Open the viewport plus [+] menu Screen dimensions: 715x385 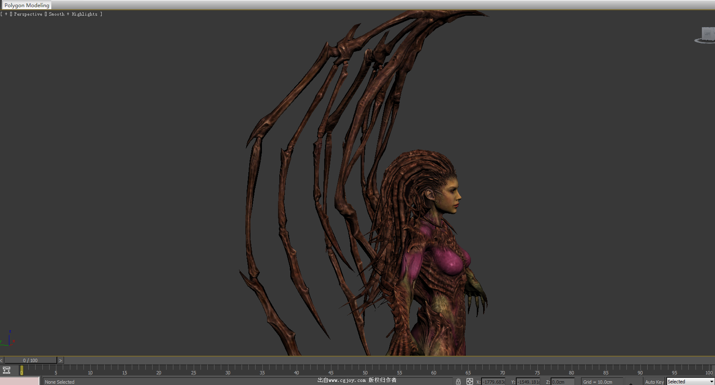click(x=6, y=14)
